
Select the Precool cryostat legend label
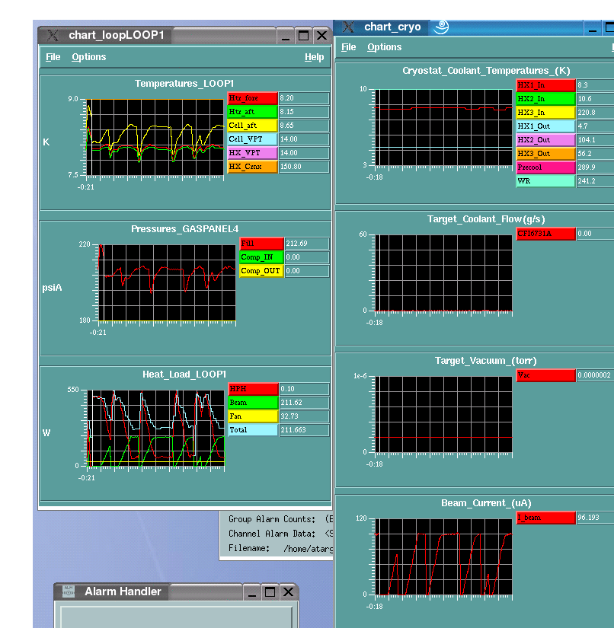546,167
